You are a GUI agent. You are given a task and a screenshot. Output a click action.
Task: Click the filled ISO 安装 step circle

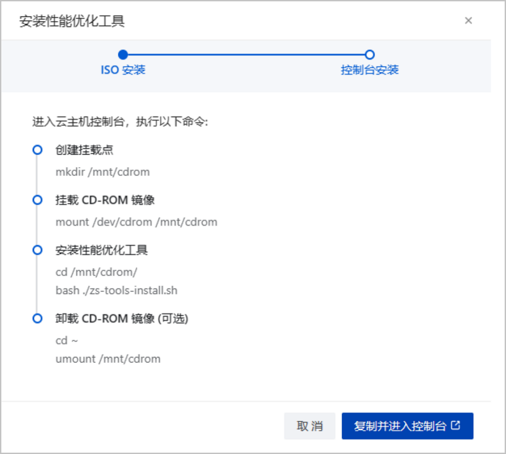click(123, 55)
